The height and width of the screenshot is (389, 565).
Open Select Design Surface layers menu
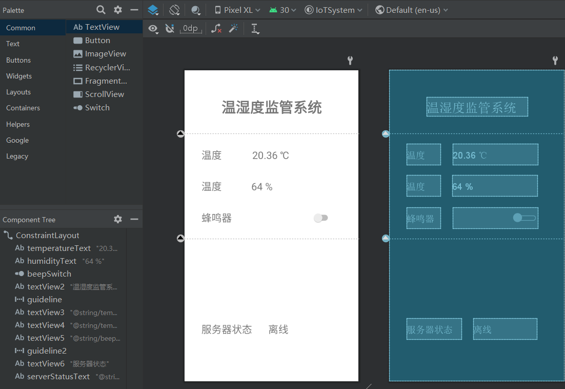[153, 10]
